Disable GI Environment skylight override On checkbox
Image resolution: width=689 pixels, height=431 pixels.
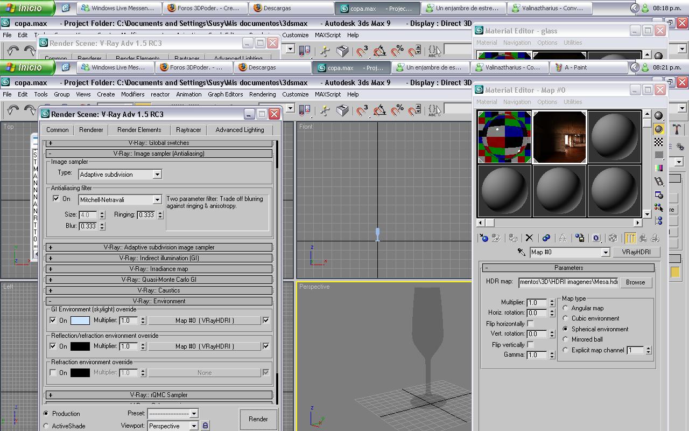pos(53,320)
